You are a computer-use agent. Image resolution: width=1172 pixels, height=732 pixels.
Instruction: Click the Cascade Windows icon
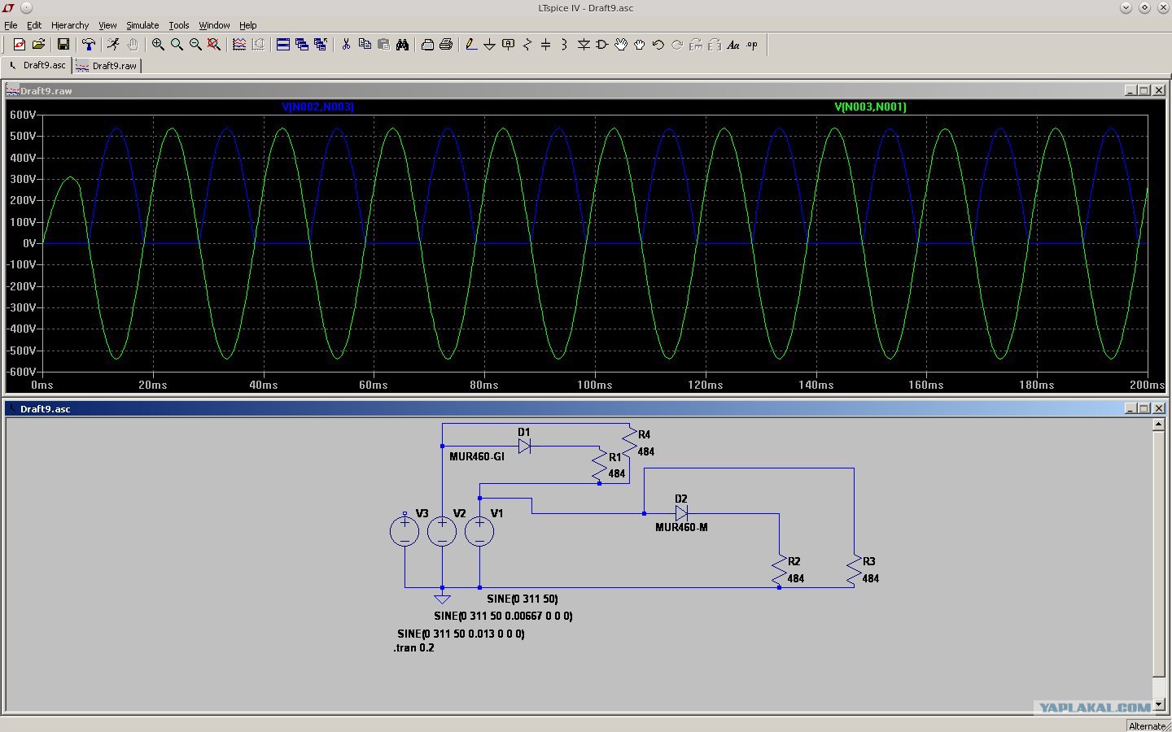(x=302, y=45)
